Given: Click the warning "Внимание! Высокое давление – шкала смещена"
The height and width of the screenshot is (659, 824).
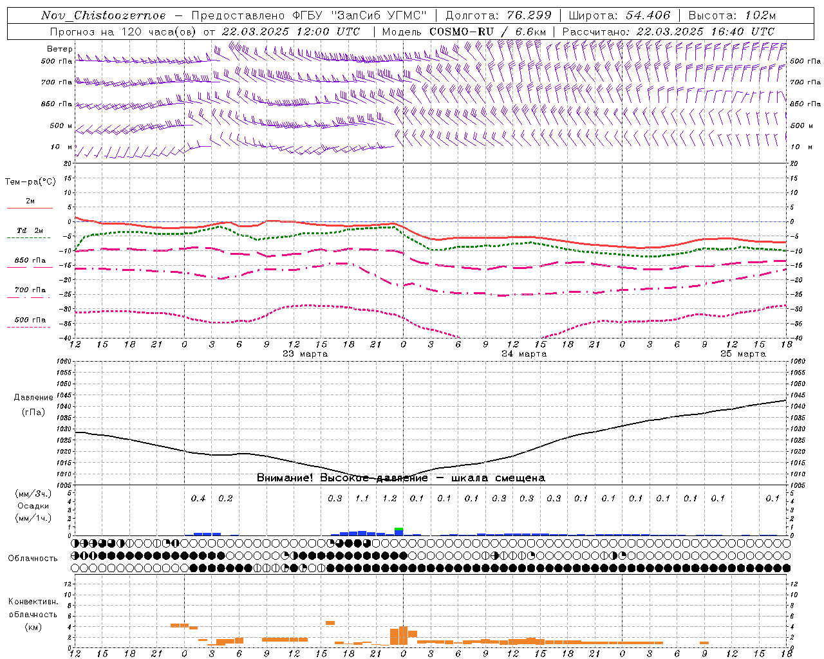Looking at the screenshot, I should 400,478.
